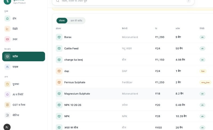Click the 50 बैग stock value
Viewport: 213px width, 130px height.
(x=179, y=48)
